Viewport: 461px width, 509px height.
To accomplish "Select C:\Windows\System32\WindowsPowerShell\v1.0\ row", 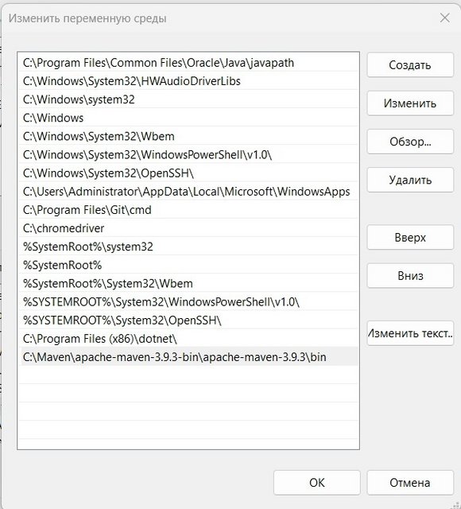I will point(188,155).
